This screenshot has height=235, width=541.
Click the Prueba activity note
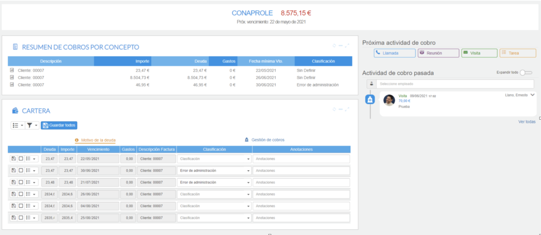404,106
